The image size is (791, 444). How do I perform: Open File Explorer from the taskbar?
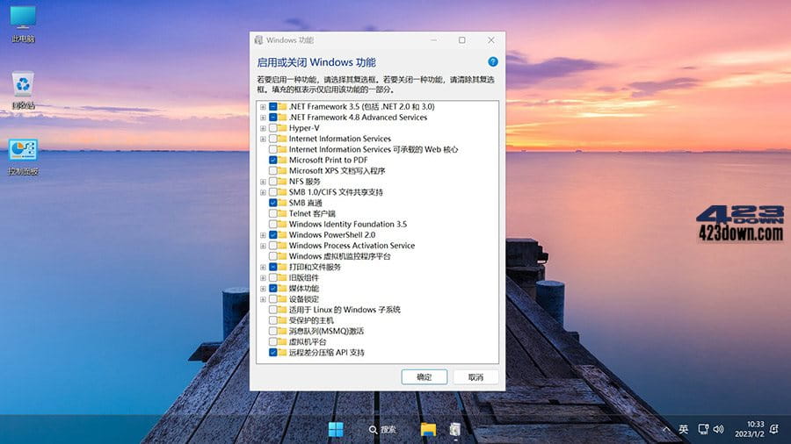click(428, 429)
